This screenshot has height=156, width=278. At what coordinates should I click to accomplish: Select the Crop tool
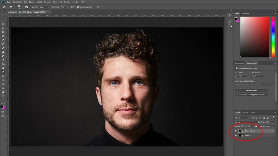(3, 32)
